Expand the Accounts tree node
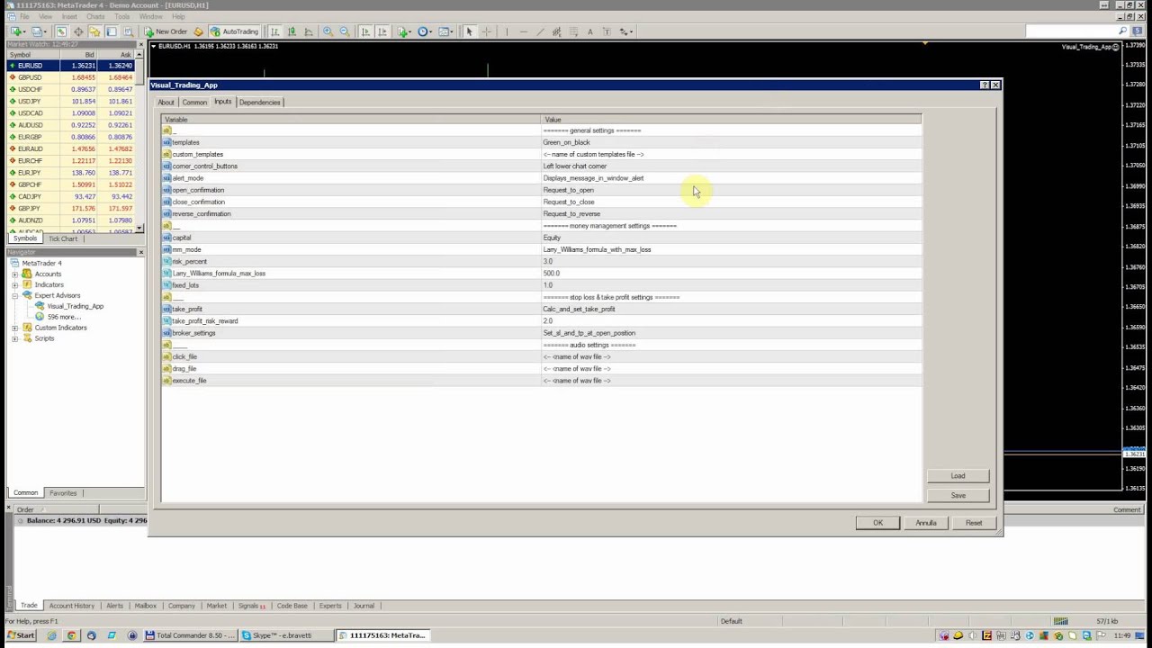The image size is (1152, 648). pyautogui.click(x=15, y=274)
